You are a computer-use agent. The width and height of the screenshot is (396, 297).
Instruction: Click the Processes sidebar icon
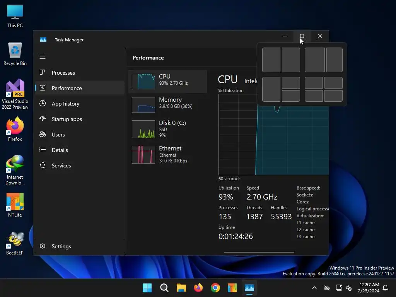click(x=43, y=72)
